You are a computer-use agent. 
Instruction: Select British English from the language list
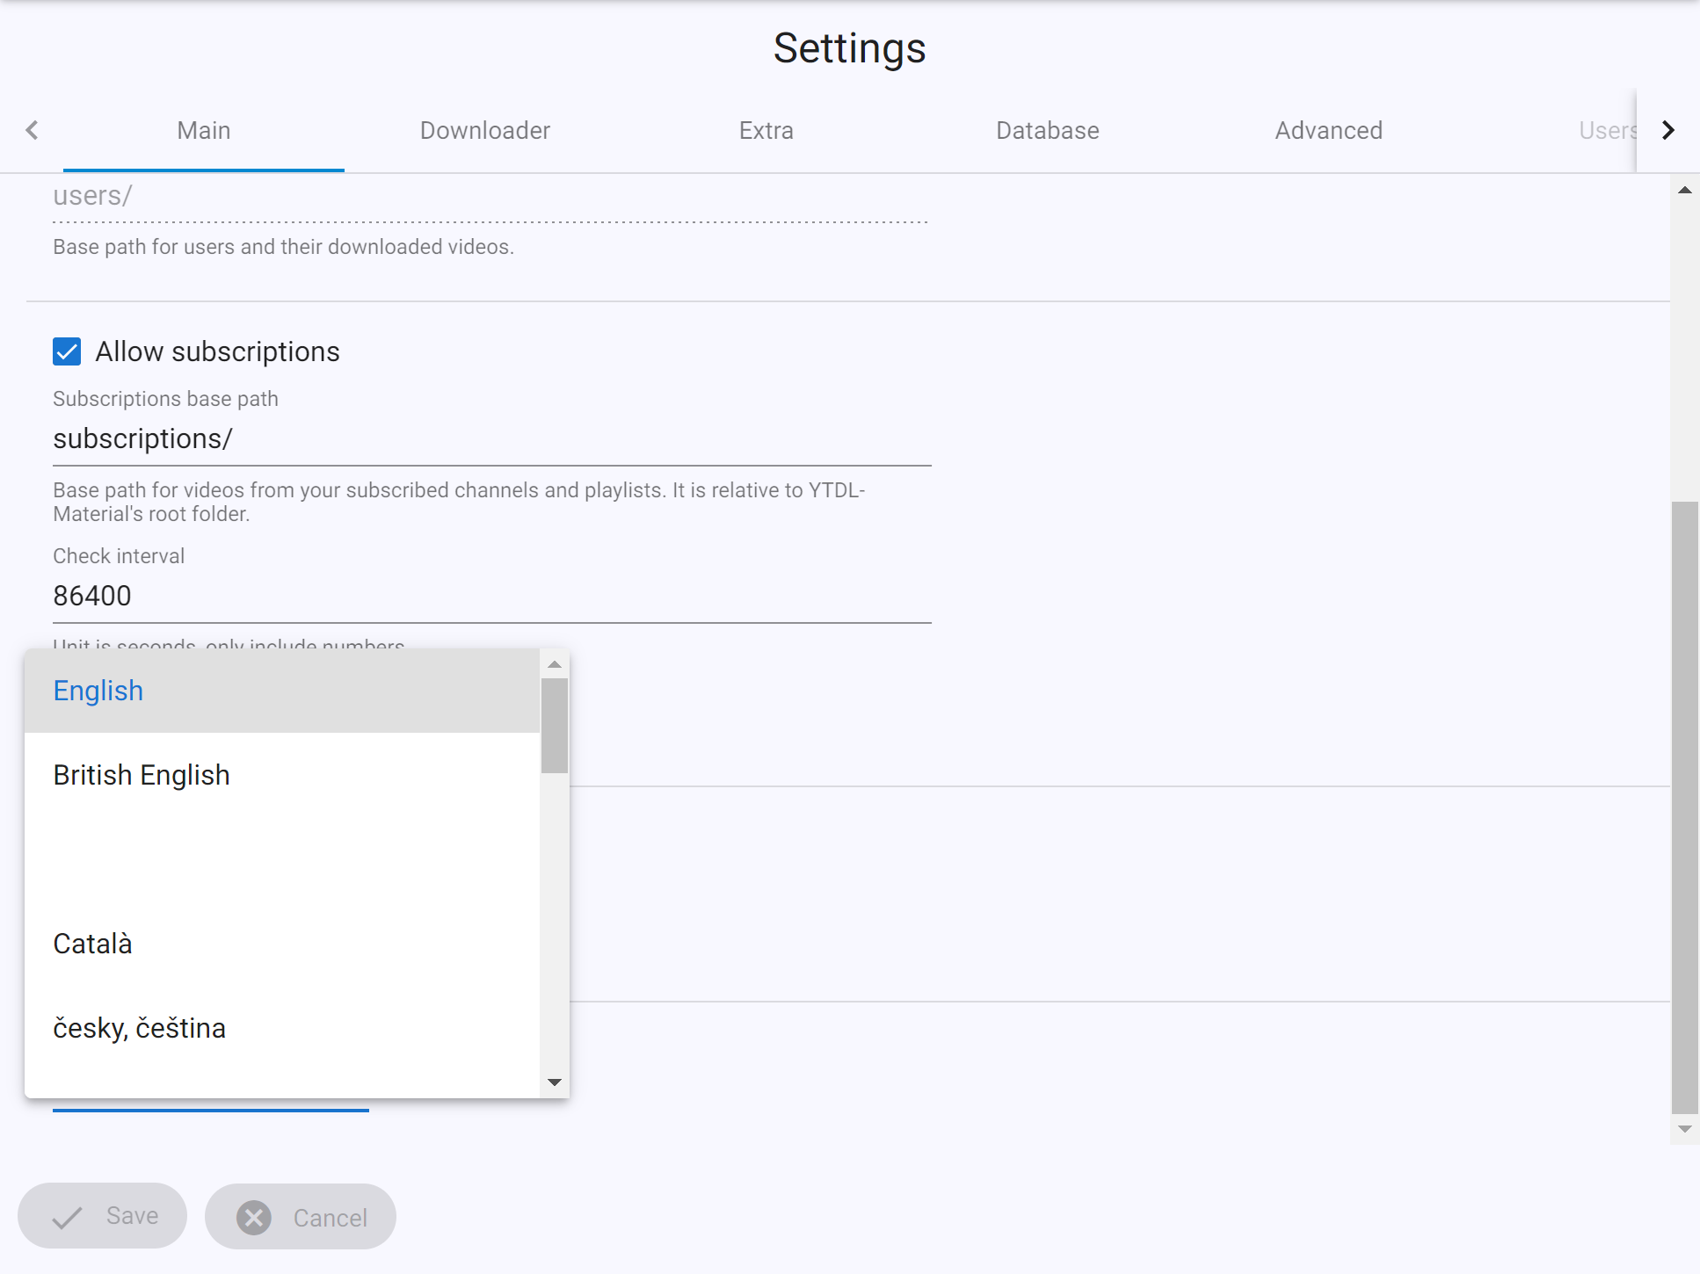(x=141, y=775)
